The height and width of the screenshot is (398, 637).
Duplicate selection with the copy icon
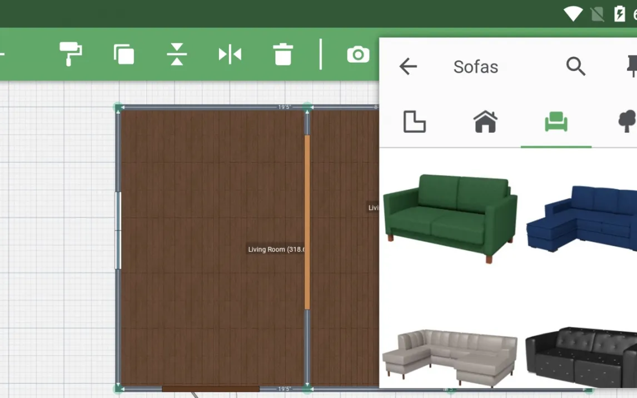coord(123,54)
